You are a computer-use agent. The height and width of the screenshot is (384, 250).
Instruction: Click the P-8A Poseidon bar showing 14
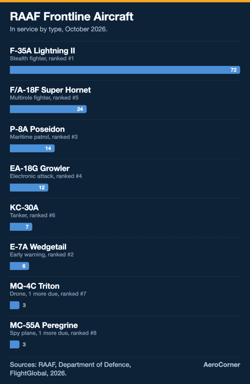point(32,148)
